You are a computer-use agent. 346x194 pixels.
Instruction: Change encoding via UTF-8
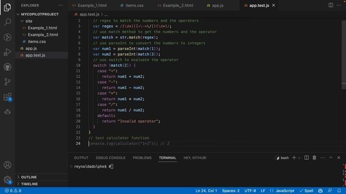(250, 191)
